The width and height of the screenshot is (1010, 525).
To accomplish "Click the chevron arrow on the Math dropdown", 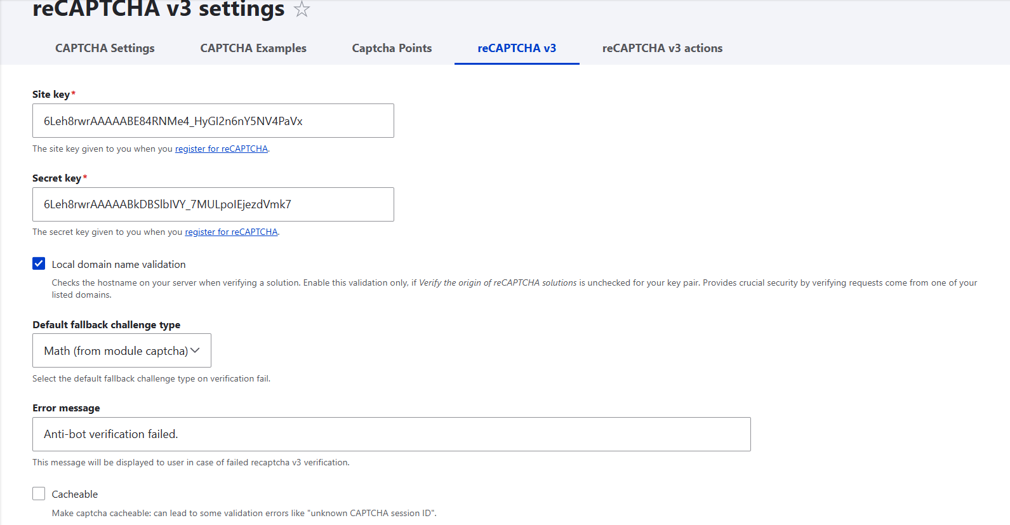I will click(196, 350).
